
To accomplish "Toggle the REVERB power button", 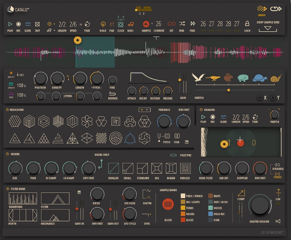I will tap(7, 154).
